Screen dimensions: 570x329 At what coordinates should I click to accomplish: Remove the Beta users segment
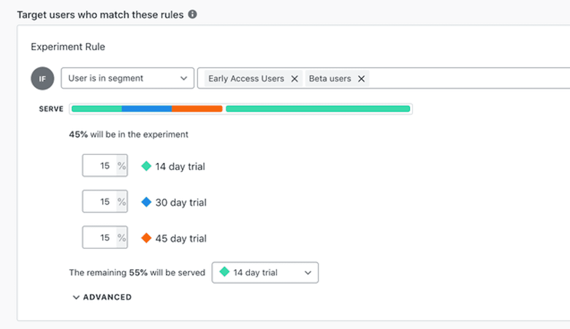[x=361, y=79]
